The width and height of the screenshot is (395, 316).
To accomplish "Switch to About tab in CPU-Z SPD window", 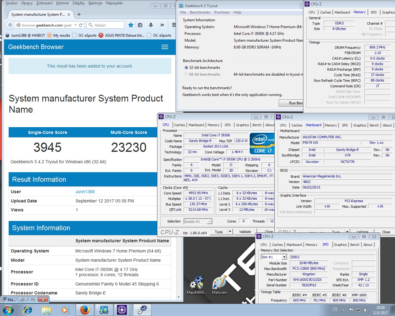I will coord(368,245).
